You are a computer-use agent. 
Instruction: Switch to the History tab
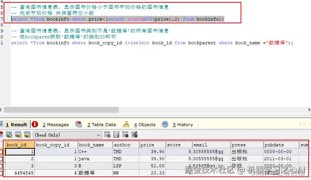click(x=183, y=125)
